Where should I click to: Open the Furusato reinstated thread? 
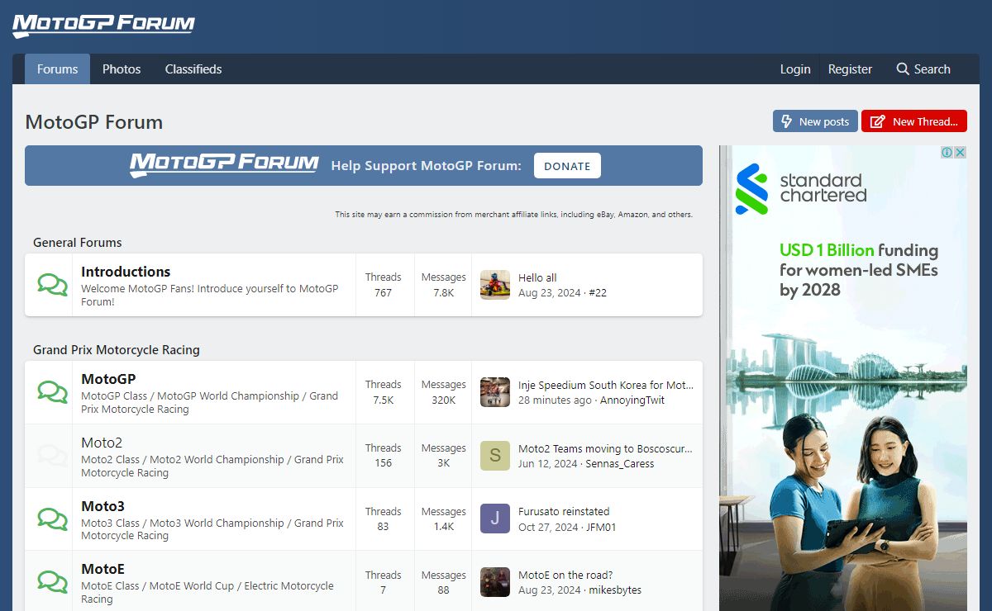[x=564, y=512]
